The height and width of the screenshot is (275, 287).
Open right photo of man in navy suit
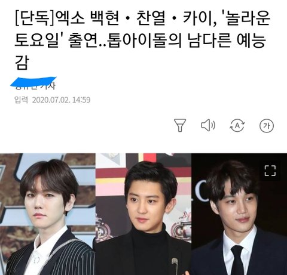click(239, 214)
